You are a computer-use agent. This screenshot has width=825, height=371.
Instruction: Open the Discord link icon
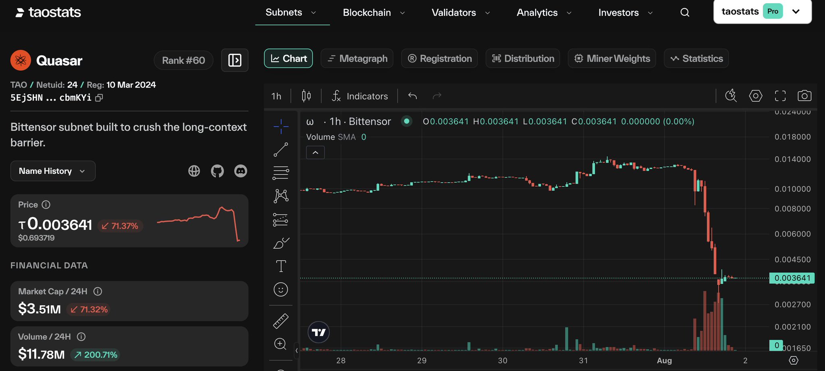click(241, 171)
